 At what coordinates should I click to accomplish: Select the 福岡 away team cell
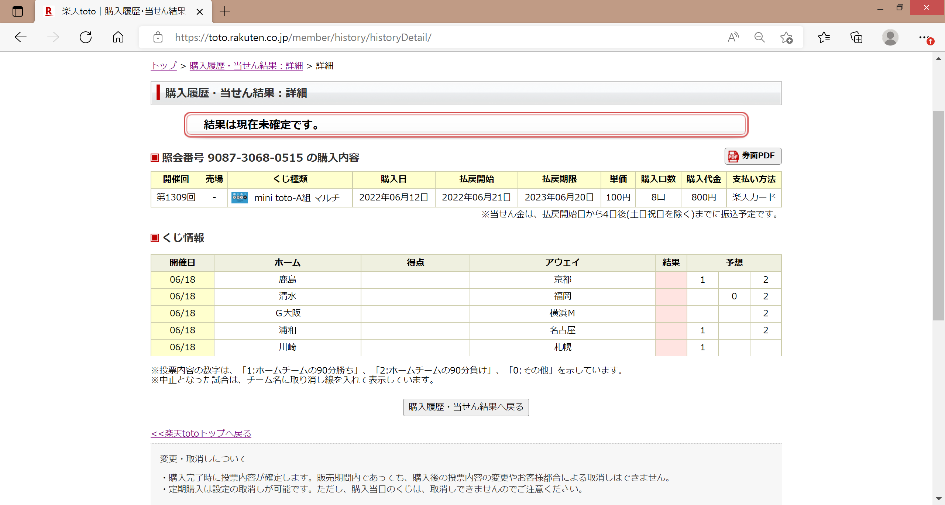point(563,296)
